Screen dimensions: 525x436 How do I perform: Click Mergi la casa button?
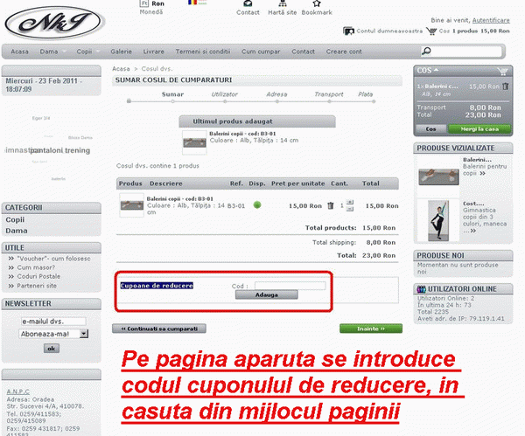point(479,129)
